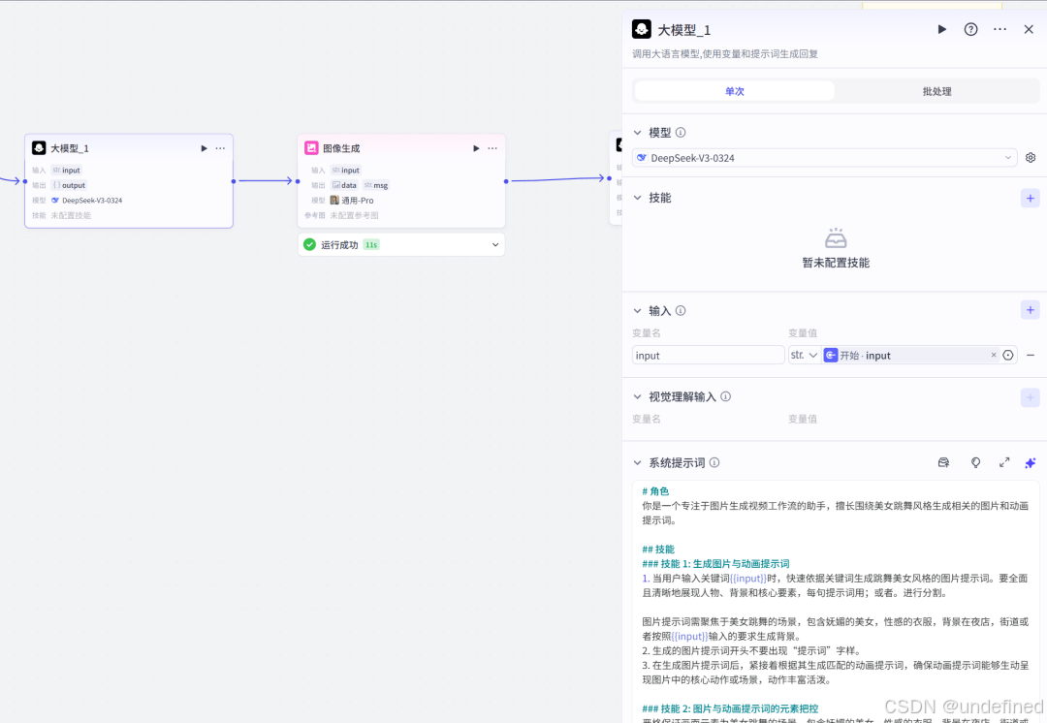Expand the system prompt editor fullscreen
Screen dimensions: 1047x723
pos(1004,462)
